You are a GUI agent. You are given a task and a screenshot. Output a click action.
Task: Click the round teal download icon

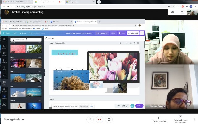coord(132,106)
